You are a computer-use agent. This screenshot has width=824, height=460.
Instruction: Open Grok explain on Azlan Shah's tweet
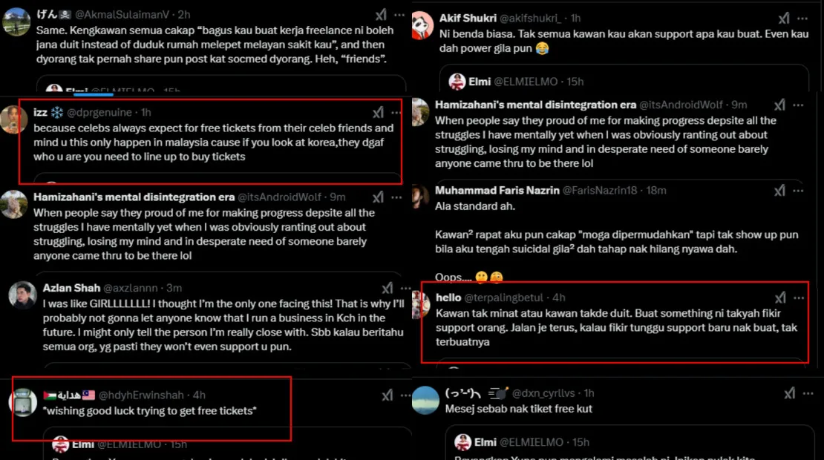387,288
